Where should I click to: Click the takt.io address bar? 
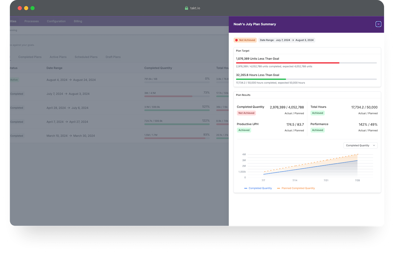pos(192,8)
